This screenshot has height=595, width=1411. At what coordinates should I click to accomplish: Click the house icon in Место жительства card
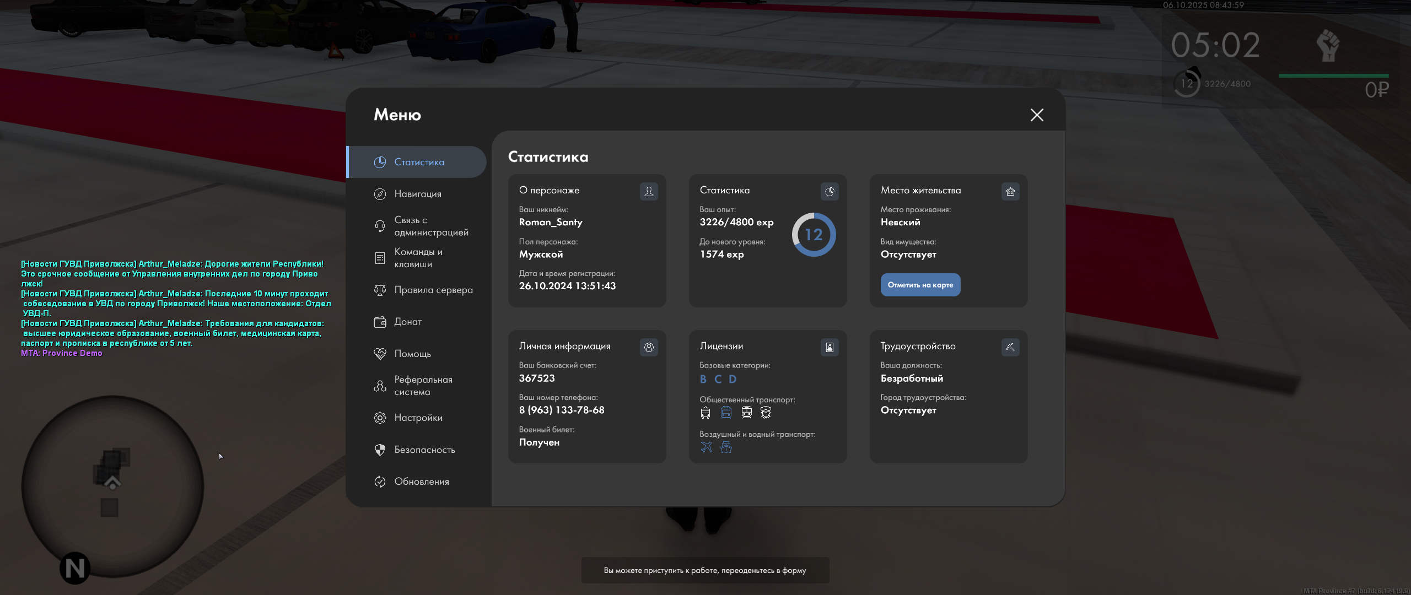click(1010, 192)
